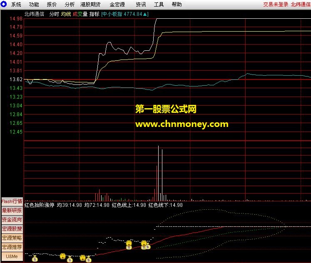The width and height of the screenshot is (311, 263).
Task: Click the 12.65 price axis label
Action: click(16, 123)
